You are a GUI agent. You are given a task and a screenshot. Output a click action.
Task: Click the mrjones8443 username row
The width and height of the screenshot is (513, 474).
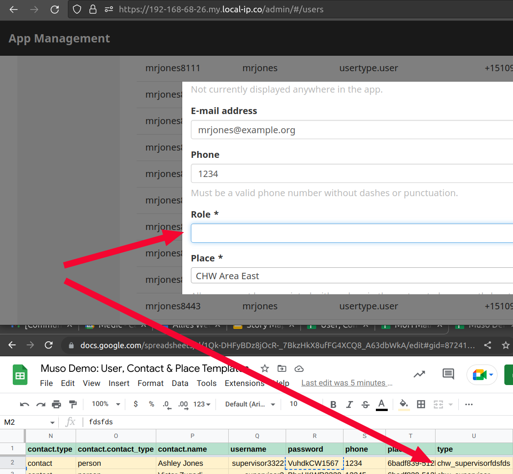(x=173, y=306)
